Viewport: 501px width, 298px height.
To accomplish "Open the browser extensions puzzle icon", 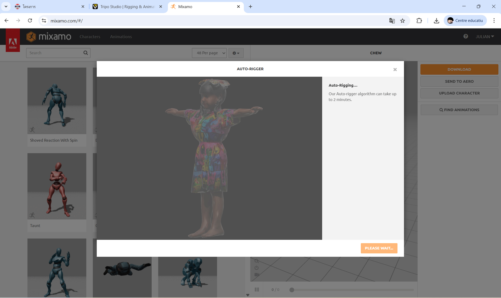I will click(x=419, y=21).
